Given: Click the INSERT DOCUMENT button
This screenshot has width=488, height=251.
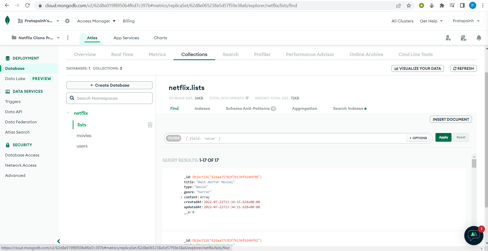Looking at the screenshot, I should tap(451, 119).
